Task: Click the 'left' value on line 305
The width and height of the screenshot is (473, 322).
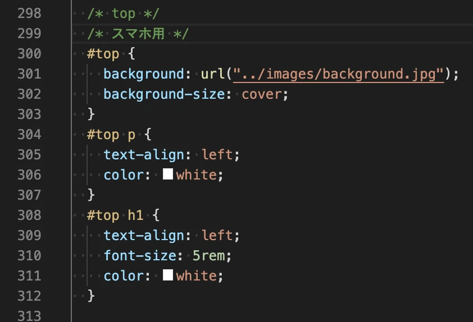Action: 217,154
